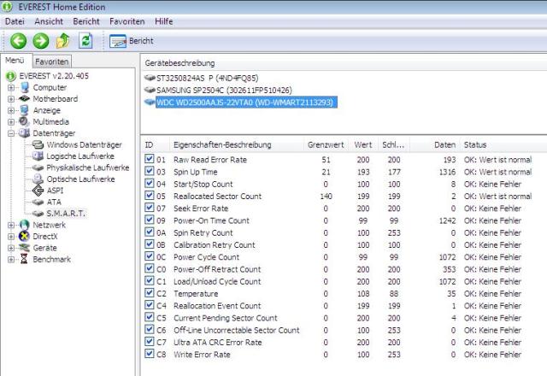This screenshot has width=547, height=376.
Task: Uncheck the 03 Spin Up Time checkbox
Action: point(149,171)
